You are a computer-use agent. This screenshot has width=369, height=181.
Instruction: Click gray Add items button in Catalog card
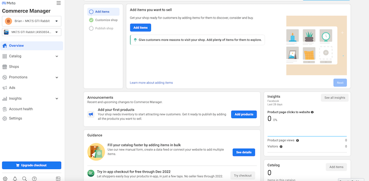coord(337,167)
